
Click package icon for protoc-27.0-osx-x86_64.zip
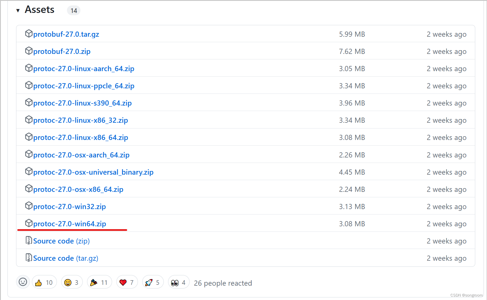tap(29, 188)
